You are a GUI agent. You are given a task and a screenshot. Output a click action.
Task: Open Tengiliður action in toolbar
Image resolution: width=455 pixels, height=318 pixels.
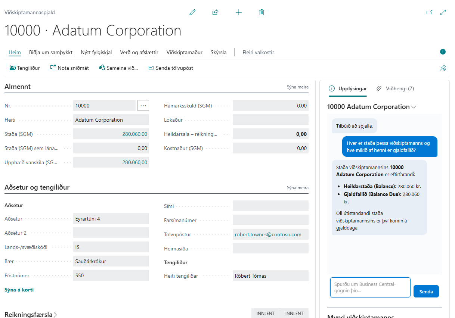click(25, 68)
